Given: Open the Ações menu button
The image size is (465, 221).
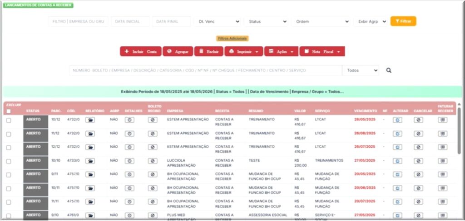Looking at the screenshot, I should point(281,52).
